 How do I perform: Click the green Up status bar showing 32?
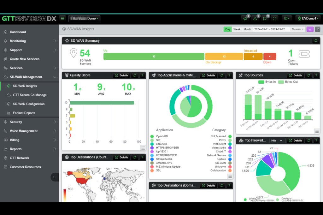(154, 57)
